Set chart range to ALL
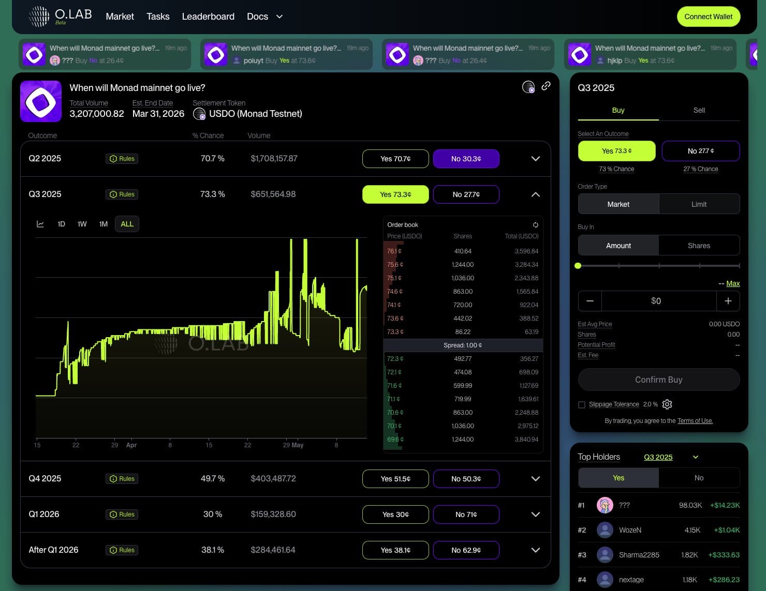 point(127,224)
